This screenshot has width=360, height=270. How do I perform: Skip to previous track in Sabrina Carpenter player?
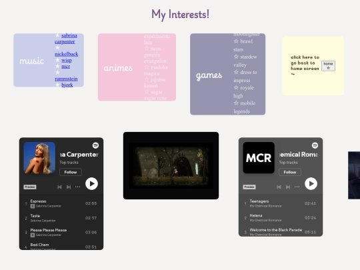tap(59, 187)
